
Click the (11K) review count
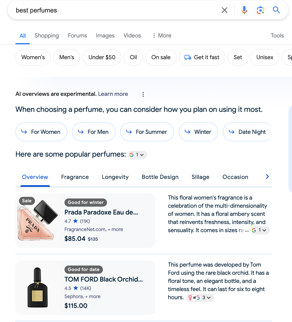[x=85, y=221]
